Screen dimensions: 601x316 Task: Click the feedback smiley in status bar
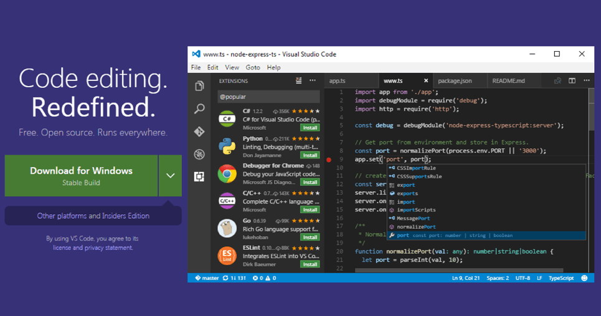(584, 278)
